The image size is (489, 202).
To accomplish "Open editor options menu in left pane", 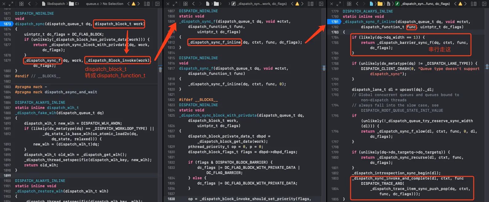I will coord(147,4).
